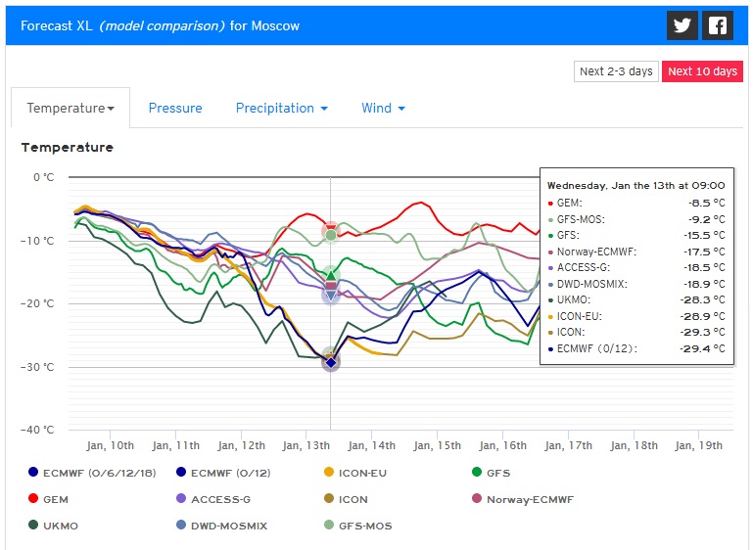Expand the Wind tab dropdown

click(x=383, y=108)
